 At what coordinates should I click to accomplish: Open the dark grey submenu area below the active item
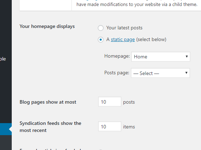pos(6,143)
